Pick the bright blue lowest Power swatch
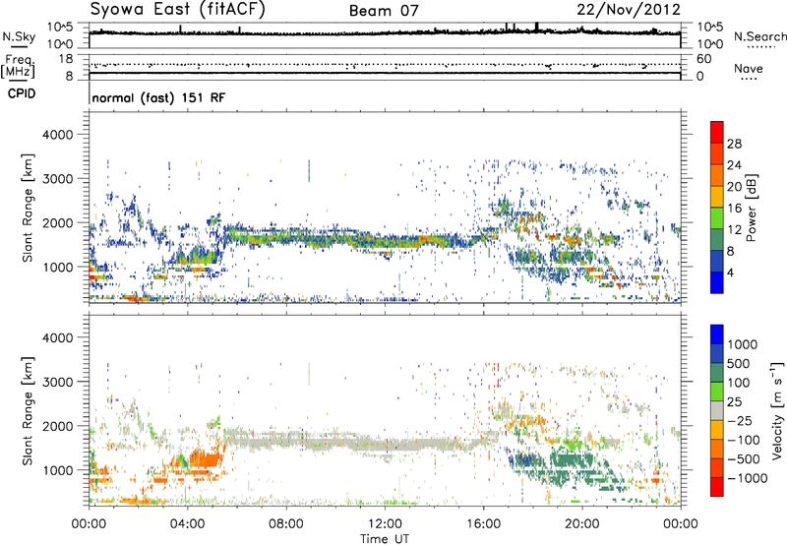787x545 pixels. click(717, 282)
